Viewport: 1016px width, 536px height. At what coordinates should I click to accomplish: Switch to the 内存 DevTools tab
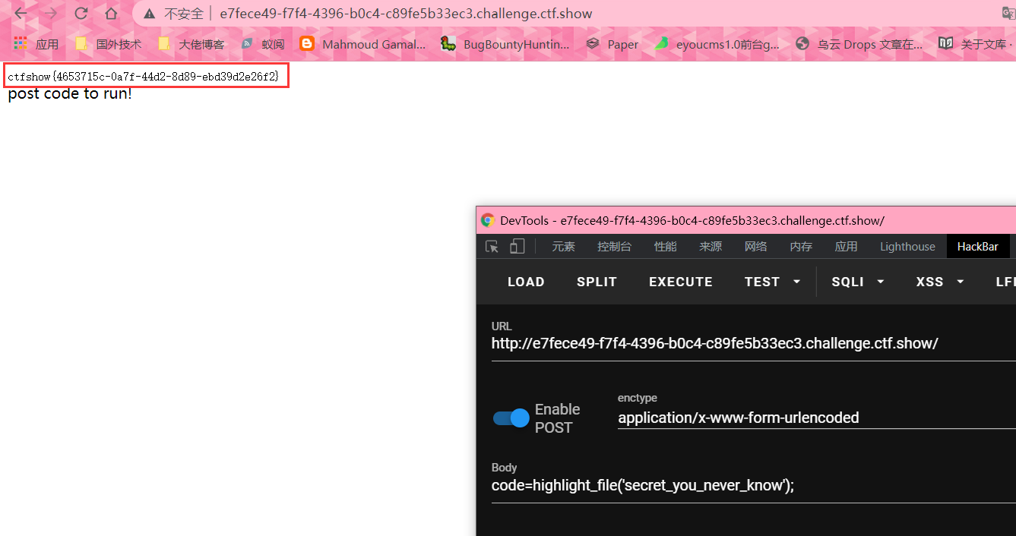click(x=801, y=246)
